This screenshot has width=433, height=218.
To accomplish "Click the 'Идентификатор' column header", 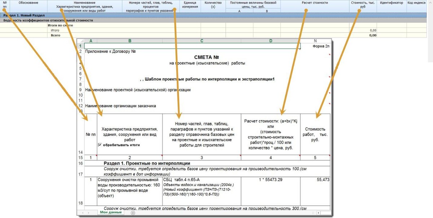I will [392, 3].
